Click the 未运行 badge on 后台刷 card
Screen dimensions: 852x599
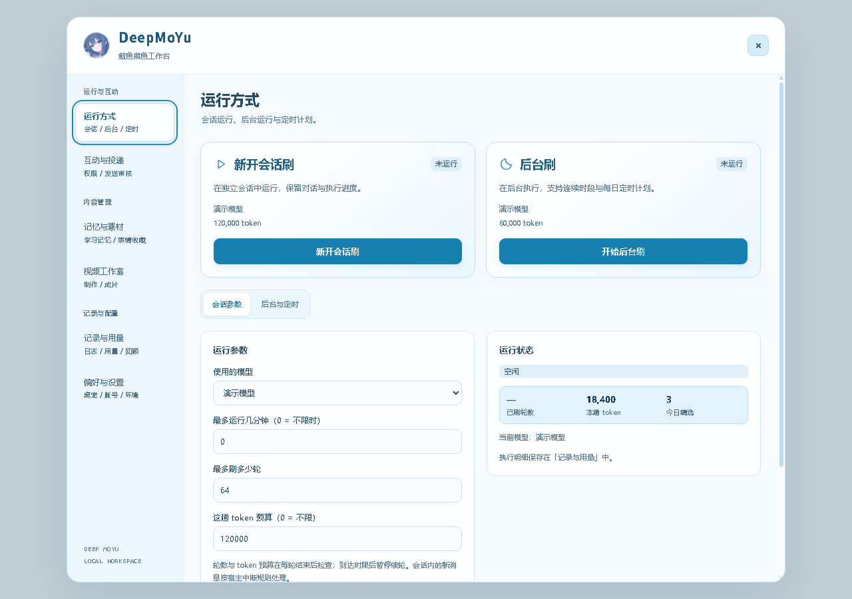tap(732, 164)
